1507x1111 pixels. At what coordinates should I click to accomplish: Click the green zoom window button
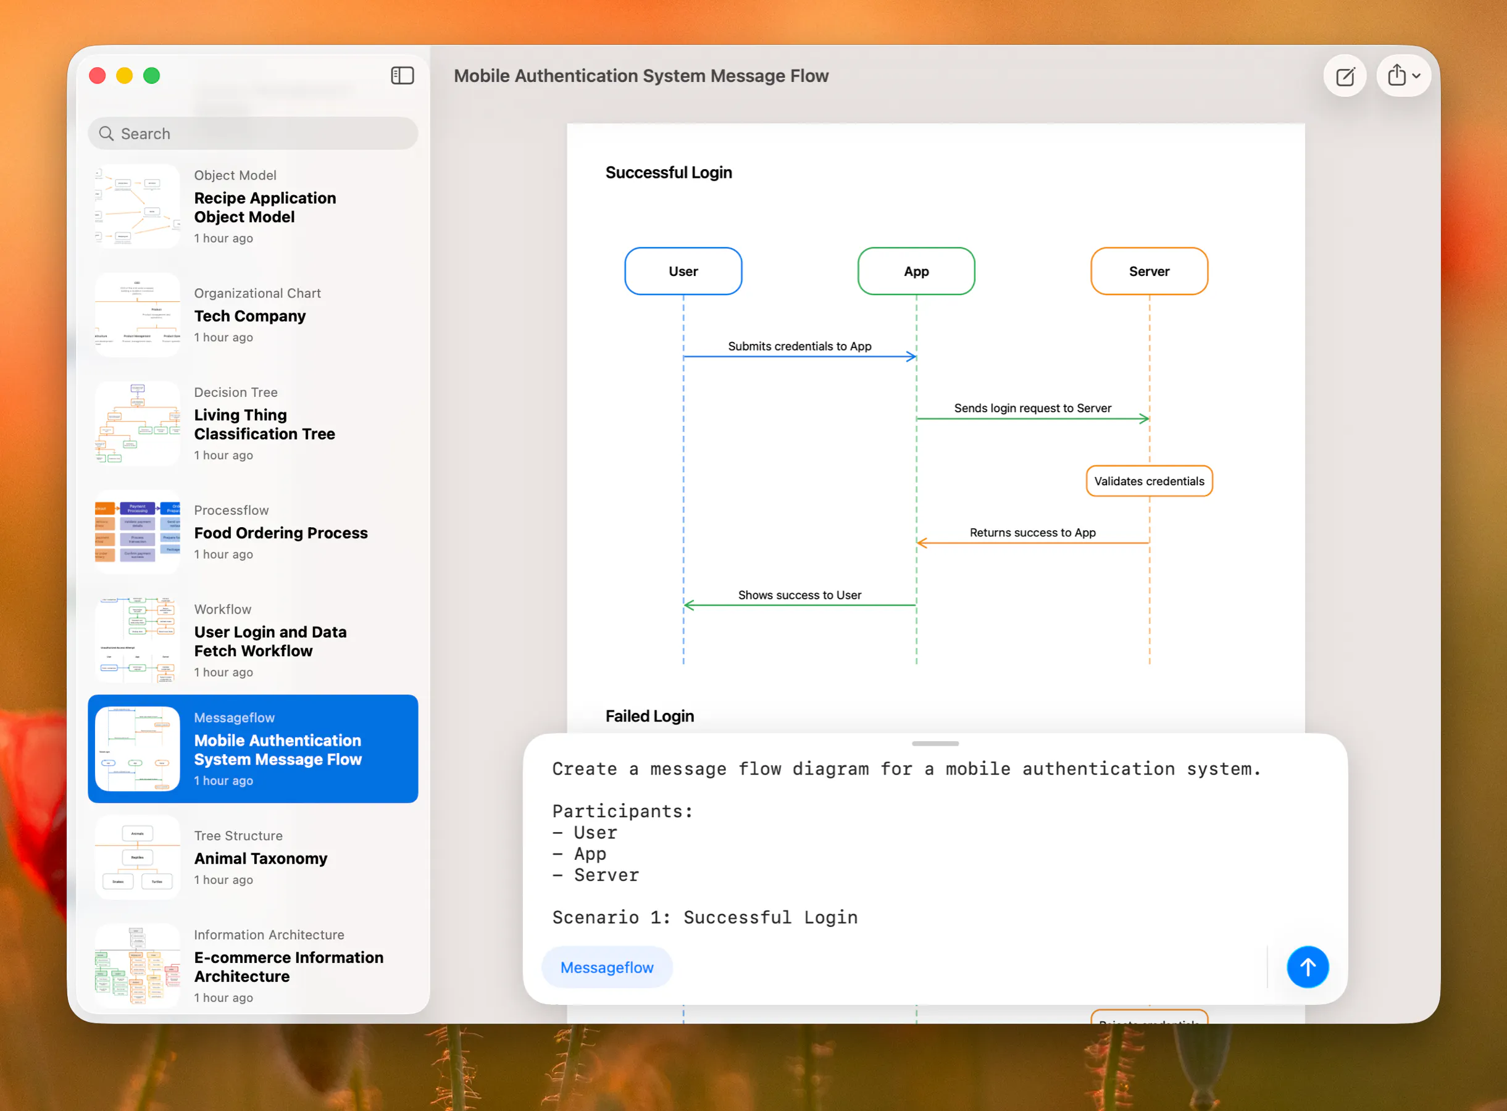(152, 75)
